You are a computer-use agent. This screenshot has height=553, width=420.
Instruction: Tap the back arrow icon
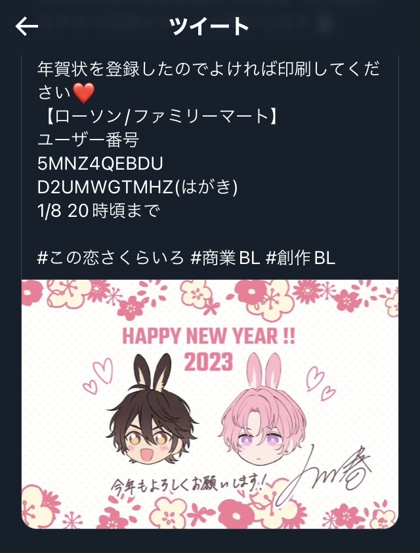pyautogui.click(x=27, y=26)
